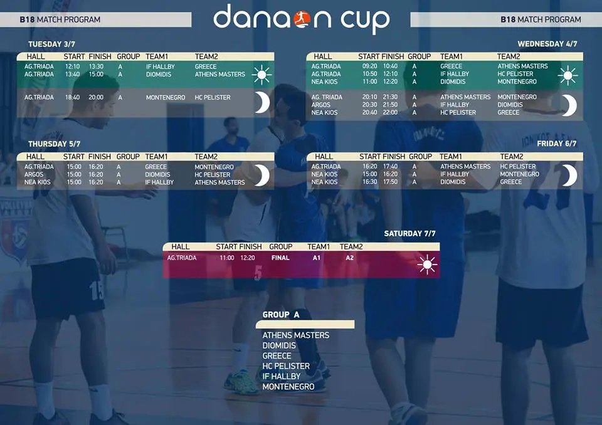Click the TEAM2 column header in Tuesday's table
The height and width of the screenshot is (425, 602).
click(x=206, y=56)
